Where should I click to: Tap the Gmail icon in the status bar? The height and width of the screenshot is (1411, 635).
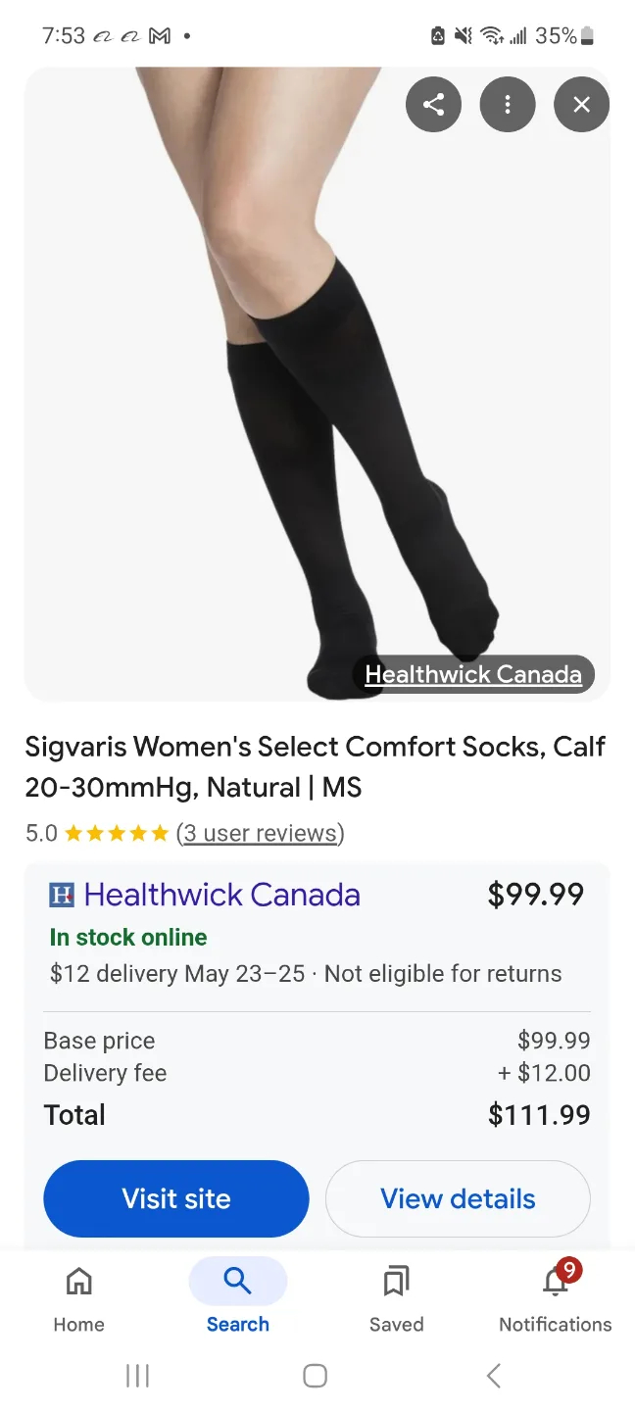click(160, 35)
